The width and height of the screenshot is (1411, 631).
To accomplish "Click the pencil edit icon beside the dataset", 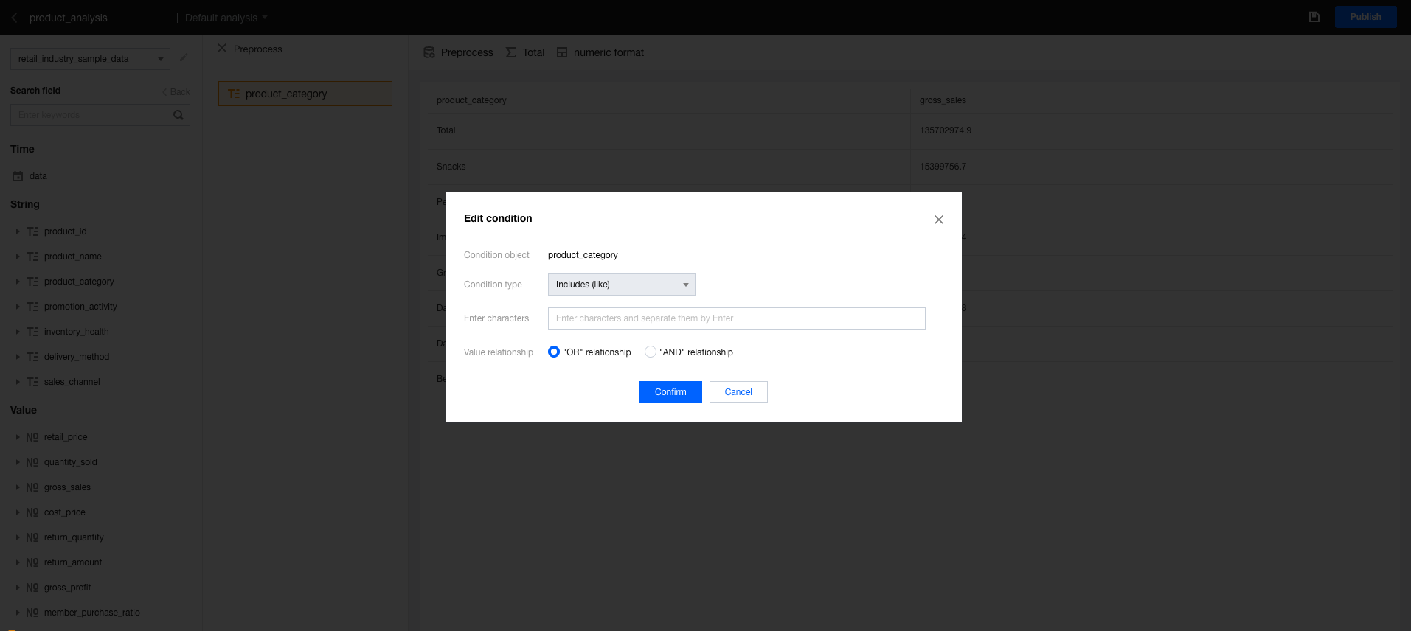I will 184,57.
